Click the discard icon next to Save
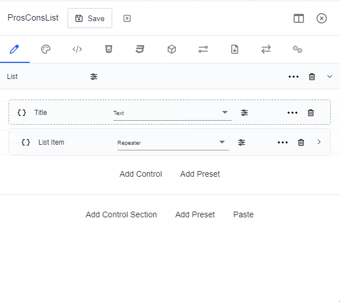Viewport: 340px width, 302px height. tap(127, 18)
